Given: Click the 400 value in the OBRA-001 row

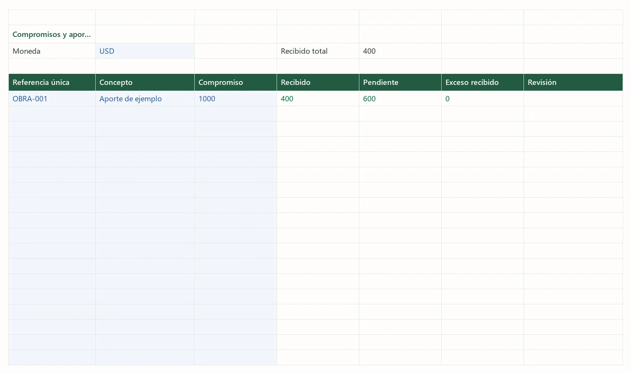Looking at the screenshot, I should coord(318,99).
